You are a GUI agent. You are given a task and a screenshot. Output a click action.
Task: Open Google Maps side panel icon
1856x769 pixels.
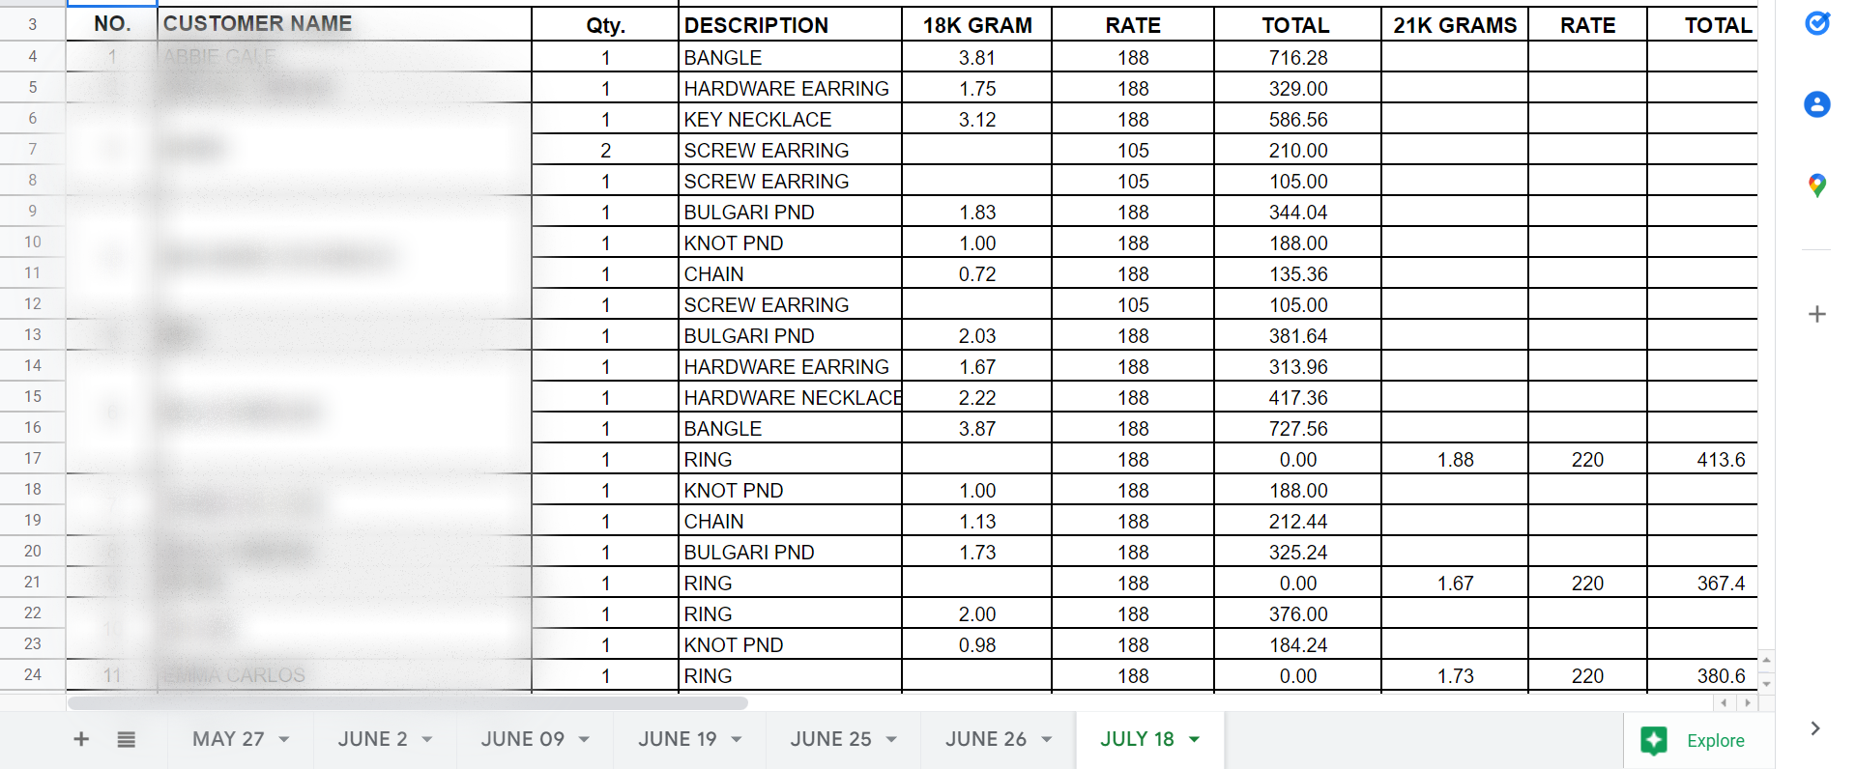tap(1817, 185)
